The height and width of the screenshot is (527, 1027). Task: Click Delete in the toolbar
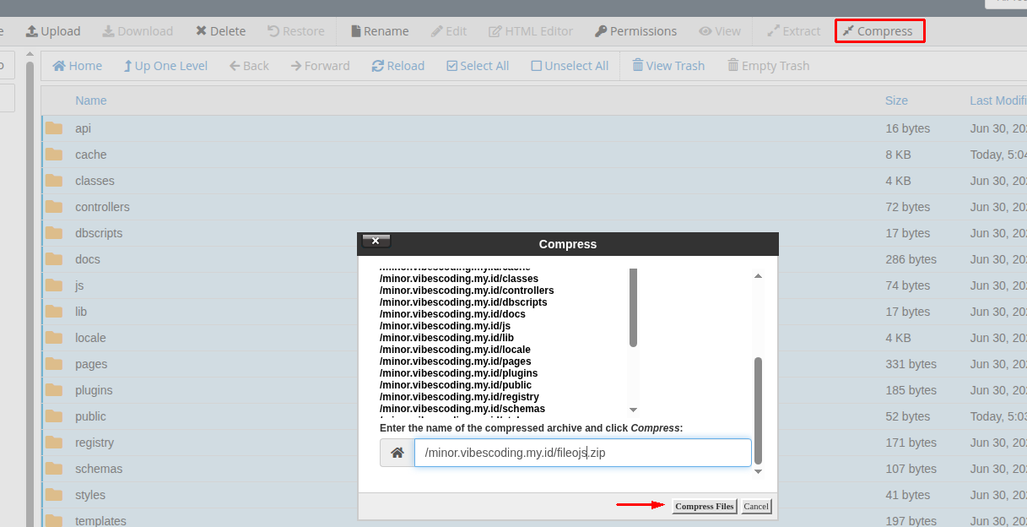click(220, 31)
